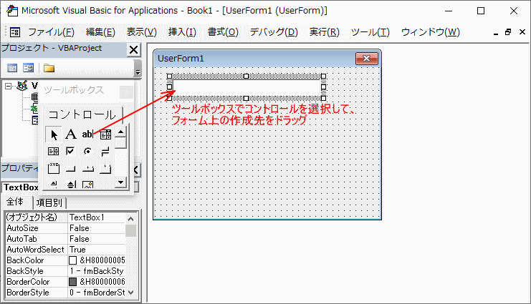Click BorderStyle value 0 - fmBorderSt
Image resolution: width=531 pixels, height=304 pixels.
tap(97, 293)
